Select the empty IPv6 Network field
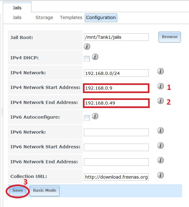 (x=116, y=132)
